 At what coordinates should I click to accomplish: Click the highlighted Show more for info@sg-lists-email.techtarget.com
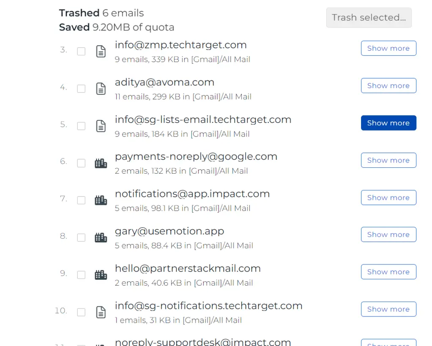point(388,123)
